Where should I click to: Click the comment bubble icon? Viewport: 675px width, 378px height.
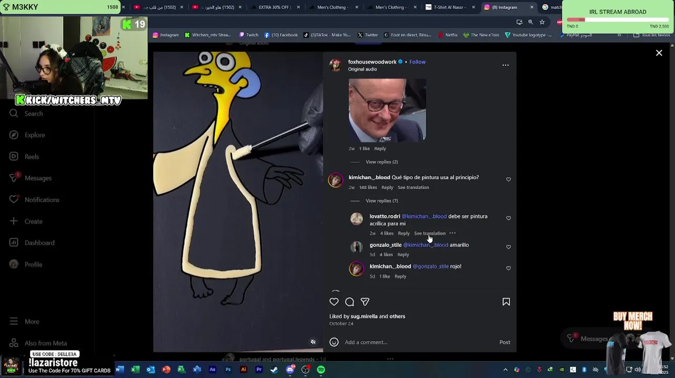click(350, 302)
